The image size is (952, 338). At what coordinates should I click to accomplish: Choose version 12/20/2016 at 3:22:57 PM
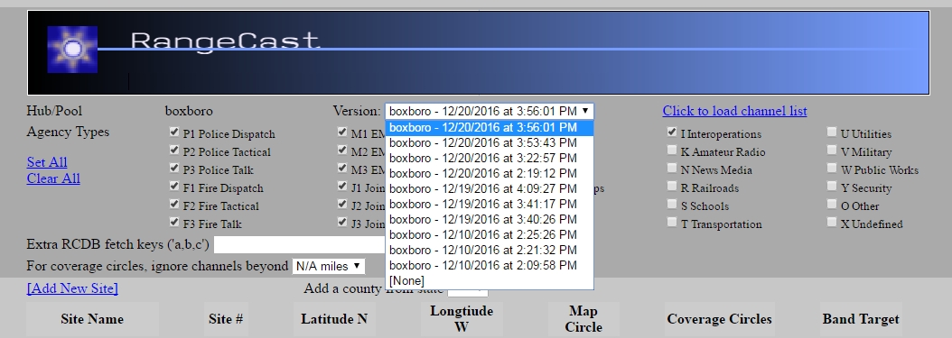tap(490, 158)
